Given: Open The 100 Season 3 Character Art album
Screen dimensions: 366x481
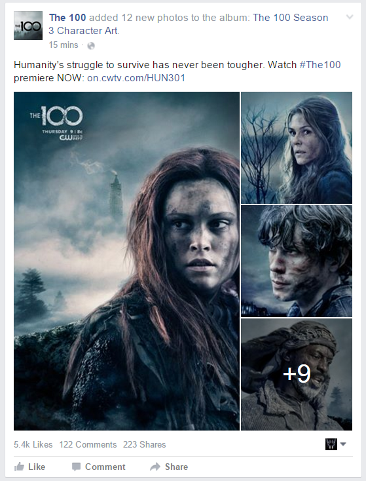Looking at the screenshot, I should tap(188, 24).
